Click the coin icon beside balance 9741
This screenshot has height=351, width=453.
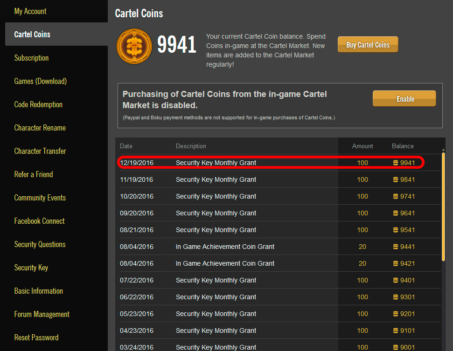click(396, 196)
